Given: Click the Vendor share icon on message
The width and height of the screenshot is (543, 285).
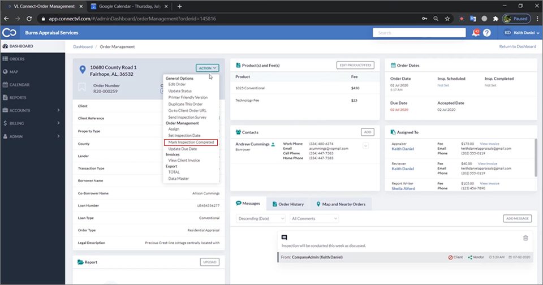Looking at the screenshot, I should pos(470,257).
